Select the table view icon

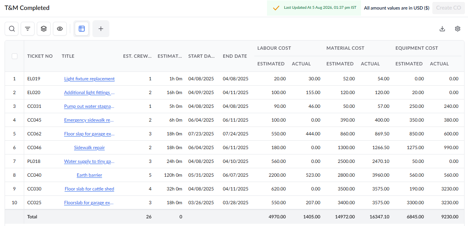click(82, 29)
